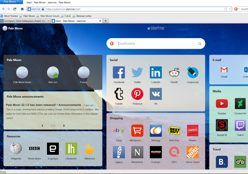Open a new tab with plus button
Screen dimensions: 248x174
(106, 21)
